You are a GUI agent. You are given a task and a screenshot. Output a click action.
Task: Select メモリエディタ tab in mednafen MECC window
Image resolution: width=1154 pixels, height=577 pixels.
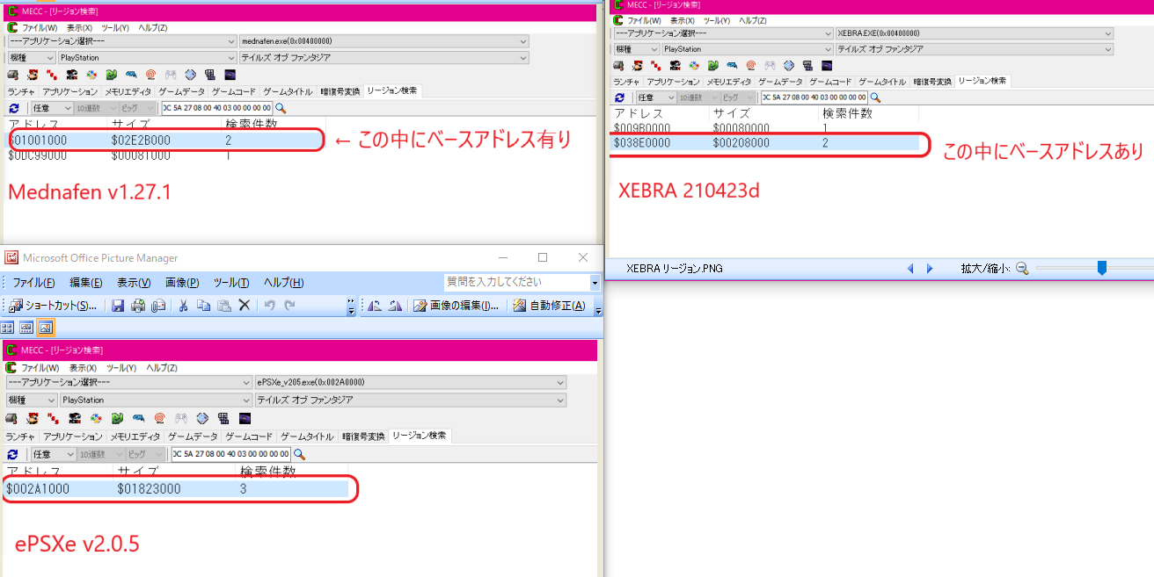[128, 91]
